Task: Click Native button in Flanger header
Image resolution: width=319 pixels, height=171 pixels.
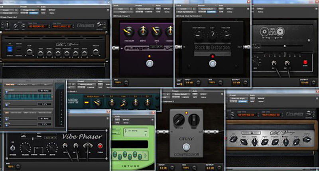Action: coord(167,12)
